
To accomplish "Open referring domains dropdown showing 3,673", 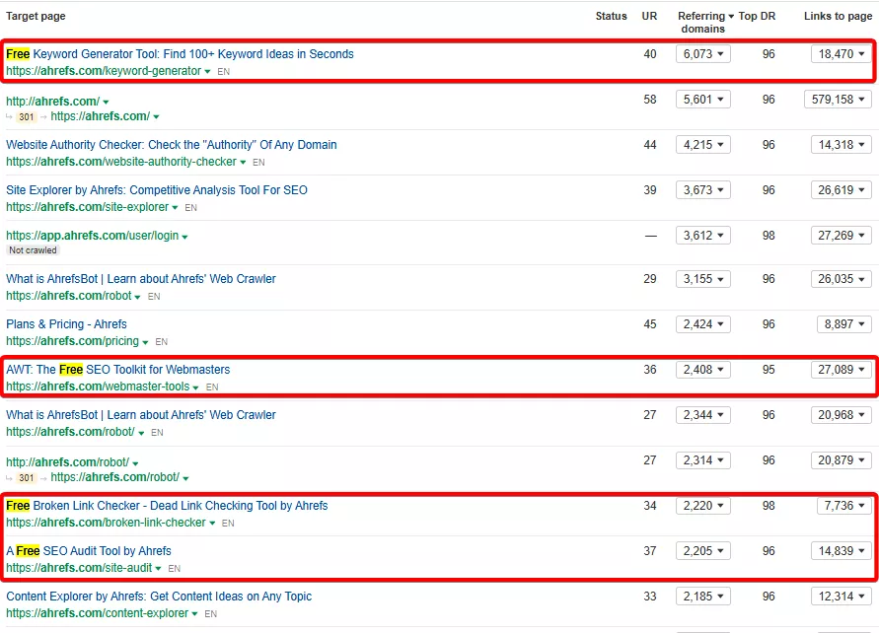I will [703, 190].
